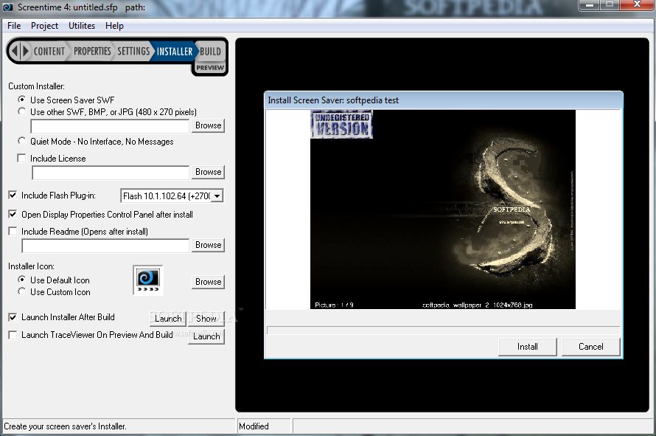Open the File menu
Image resolution: width=656 pixels, height=436 pixels.
[x=14, y=26]
